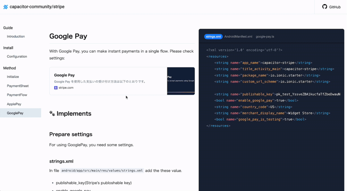The image size is (347, 191).
Task: Click the title_activity_main code line
Action: (x=274, y=69)
